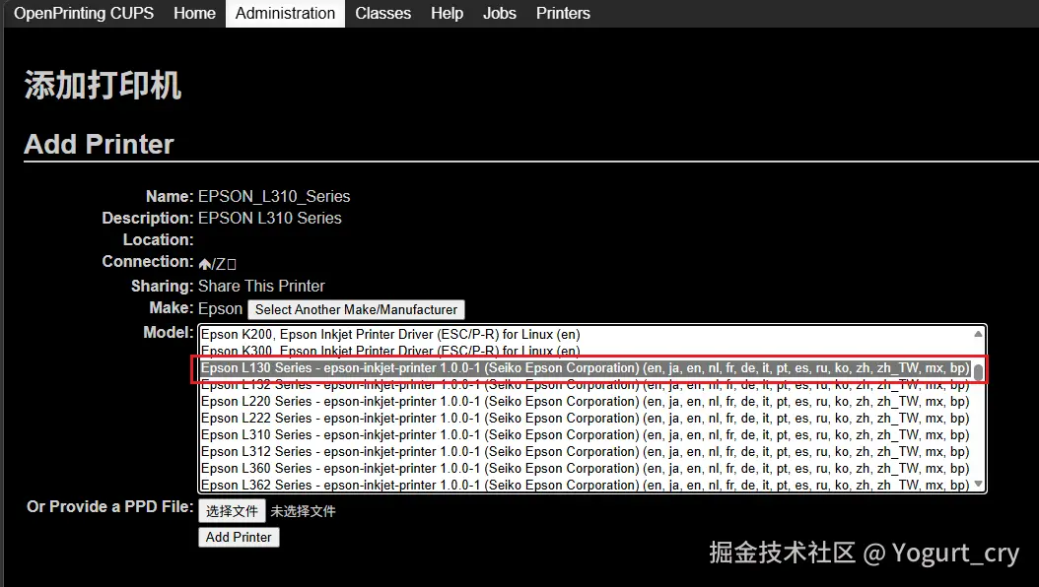Select Epson K200 ESC/P-R driver entry
The image size is (1039, 587).
[x=586, y=334]
